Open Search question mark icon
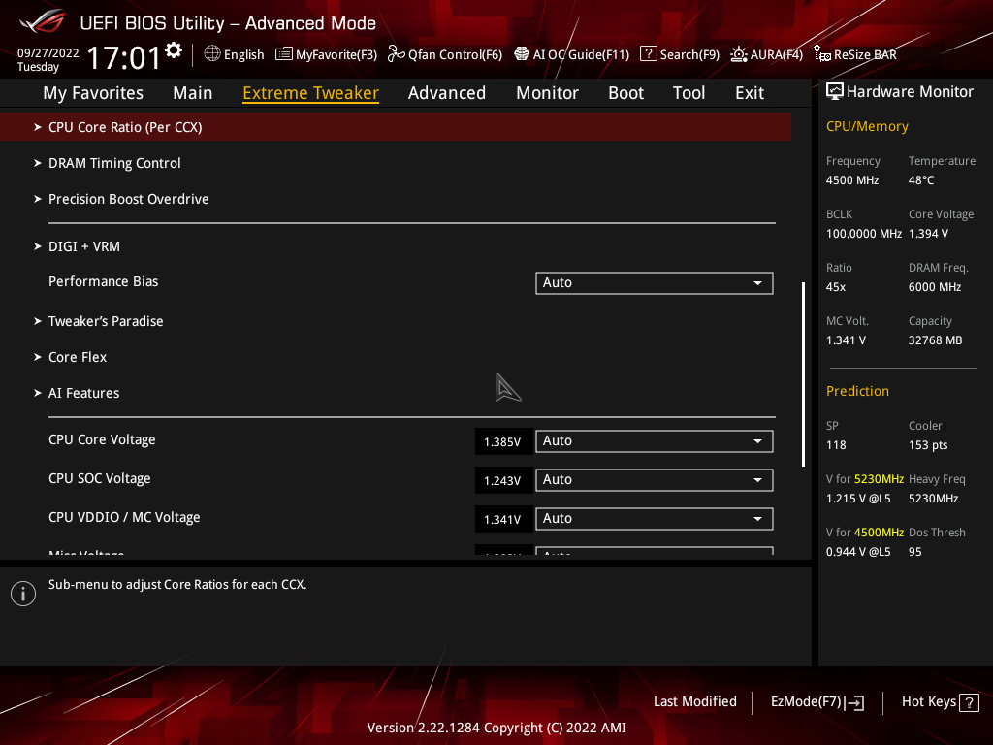This screenshot has width=993, height=745. pos(648,54)
